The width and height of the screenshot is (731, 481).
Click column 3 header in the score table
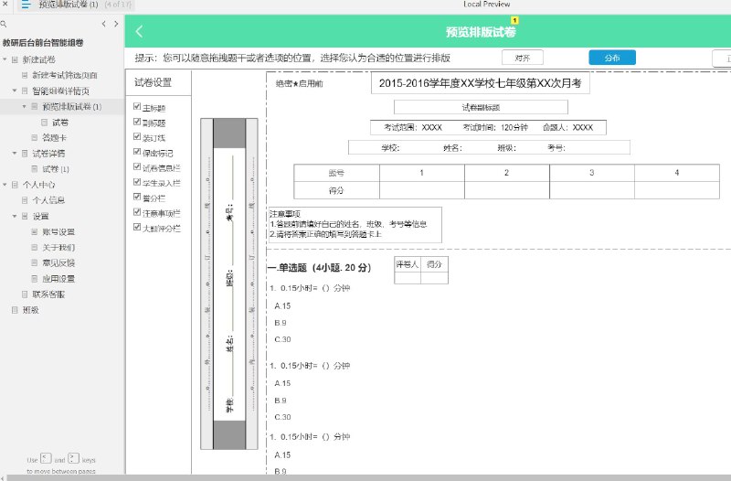(x=591, y=173)
